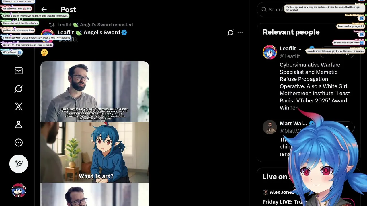Image resolution: width=367 pixels, height=206 pixels.
Task: Click top meme panel with bearded man
Action: click(95, 92)
